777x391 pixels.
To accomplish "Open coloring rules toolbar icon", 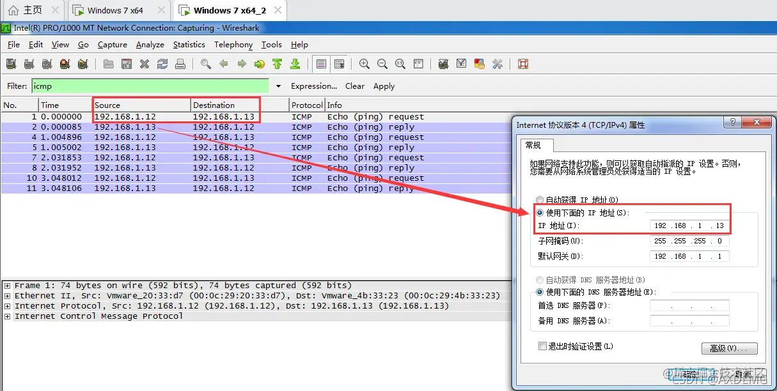I will pyautogui.click(x=480, y=64).
